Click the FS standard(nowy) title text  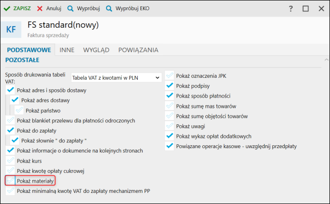pos(63,25)
